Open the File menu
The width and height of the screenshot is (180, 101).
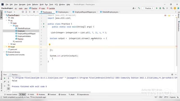pos(7,4)
